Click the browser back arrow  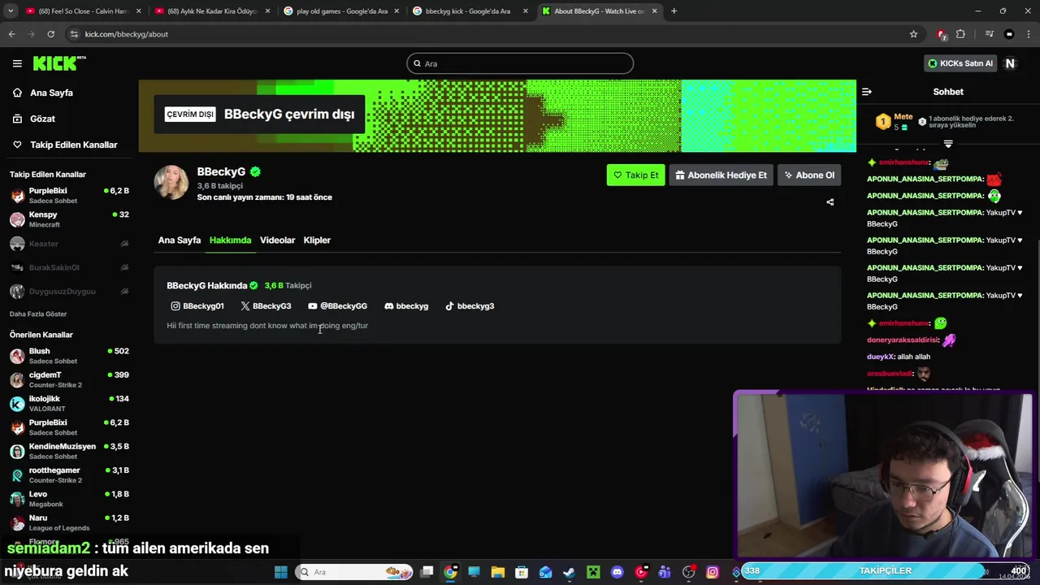click(11, 34)
